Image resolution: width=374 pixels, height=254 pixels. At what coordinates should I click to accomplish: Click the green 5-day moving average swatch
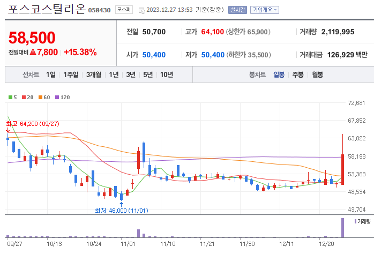point(10,98)
